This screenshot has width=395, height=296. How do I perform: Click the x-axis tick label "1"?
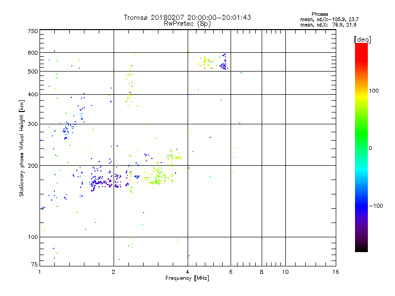click(x=39, y=272)
